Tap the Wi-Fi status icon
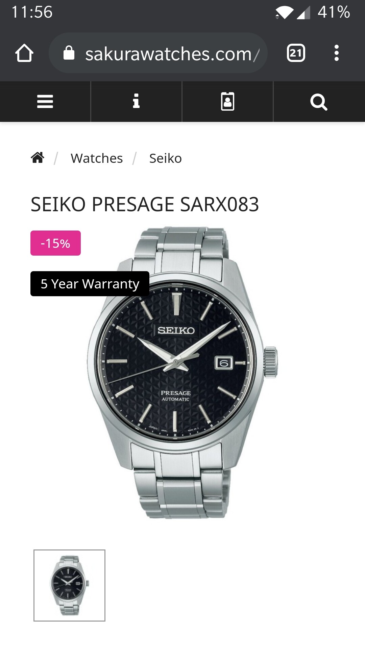This screenshot has width=365, height=650. [284, 13]
